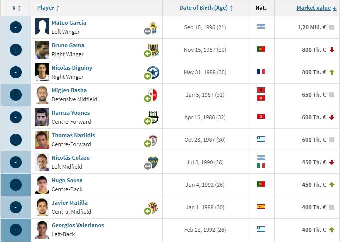The height and width of the screenshot is (242, 340).
Task: Click the Argentina flag next to Mateo García
Action: (261, 27)
